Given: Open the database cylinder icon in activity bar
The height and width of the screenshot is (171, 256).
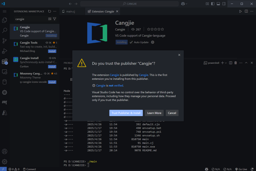Looking at the screenshot, I should point(4,82).
